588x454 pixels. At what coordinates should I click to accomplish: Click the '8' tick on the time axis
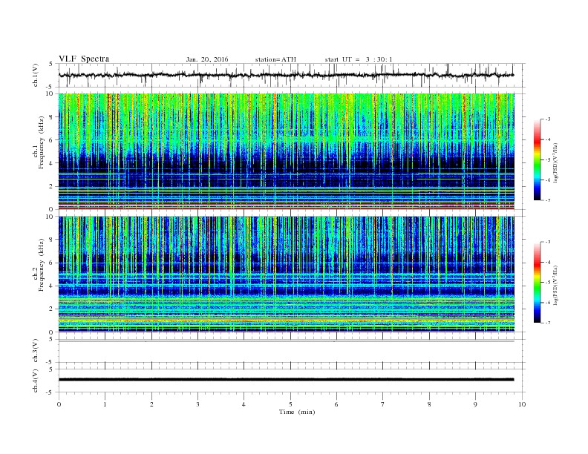[x=429, y=404]
